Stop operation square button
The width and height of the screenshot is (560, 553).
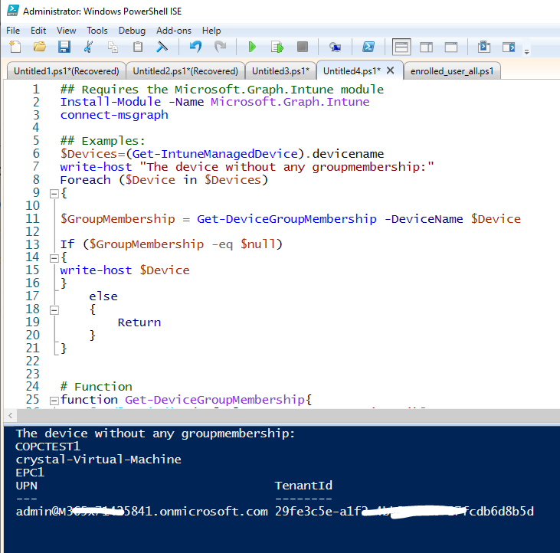click(303, 47)
